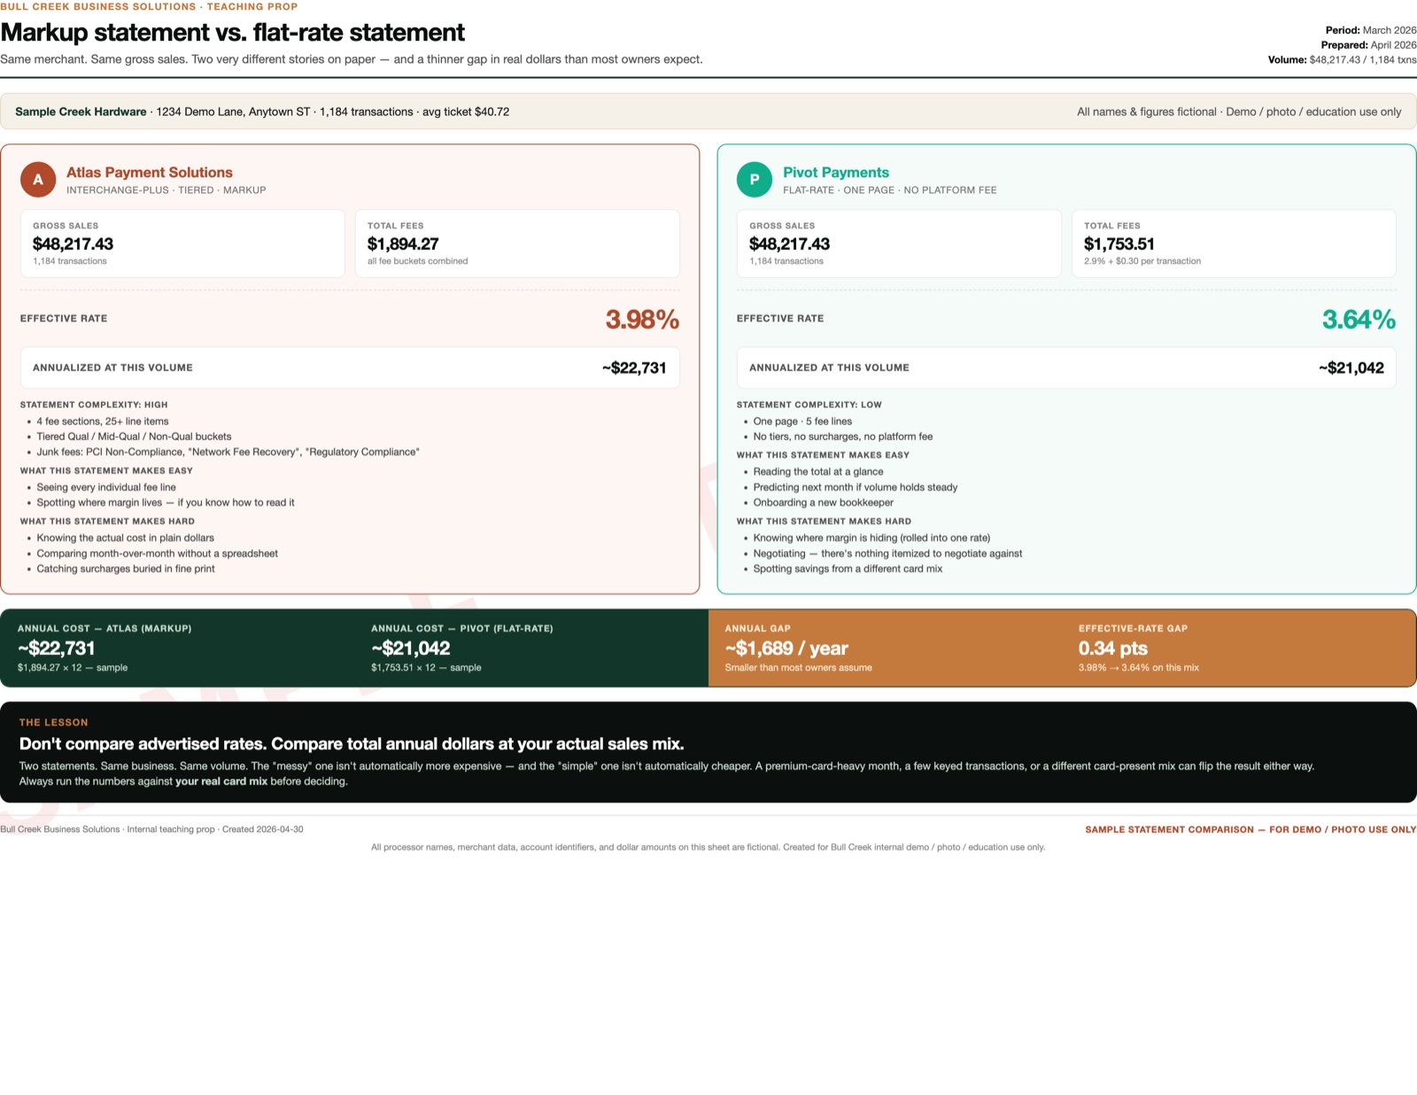Click 'Period: March 2026' line
This screenshot has width=1417, height=1095.
pyautogui.click(x=1371, y=30)
